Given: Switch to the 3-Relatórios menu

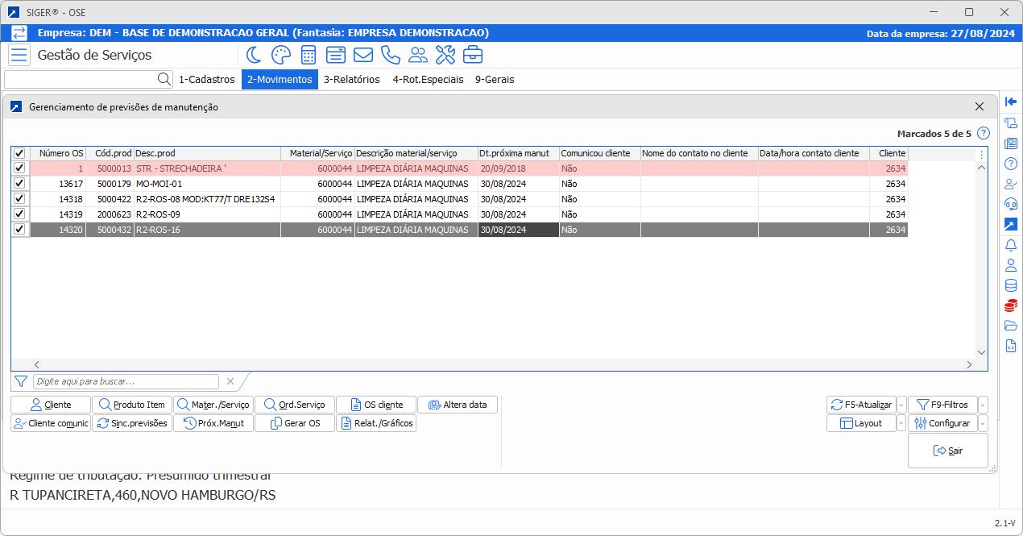Looking at the screenshot, I should (x=351, y=80).
